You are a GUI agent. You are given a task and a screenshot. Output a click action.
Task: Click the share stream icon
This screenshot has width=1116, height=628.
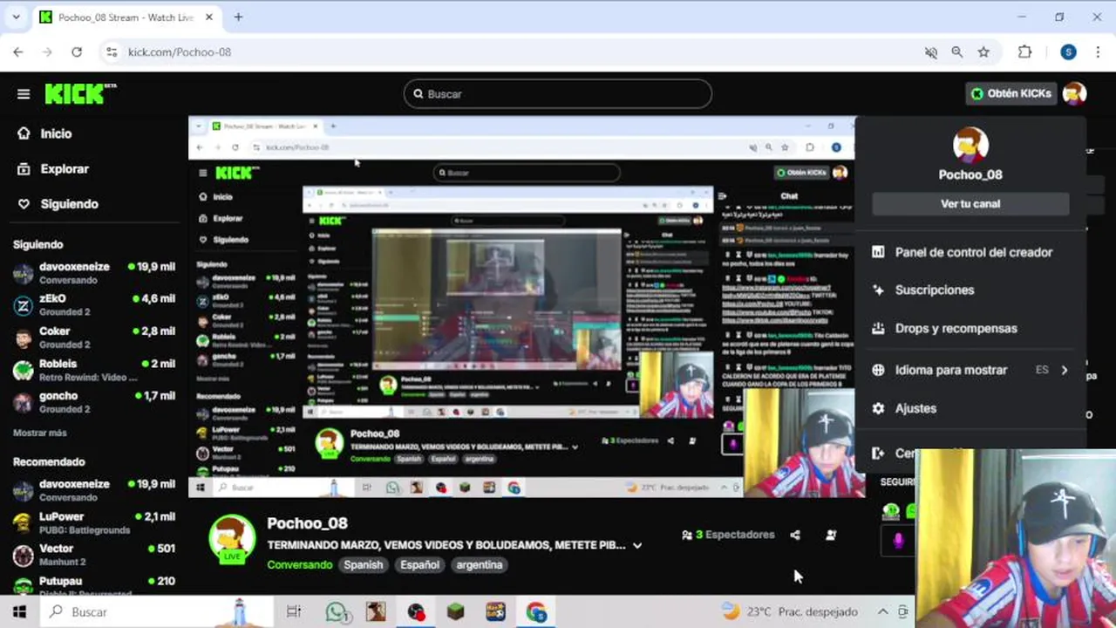[795, 535]
